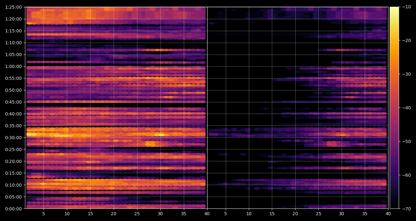Click the 1:00:00 time axis label
Image resolution: width=416 pixels, height=221 pixels.
point(13,66)
